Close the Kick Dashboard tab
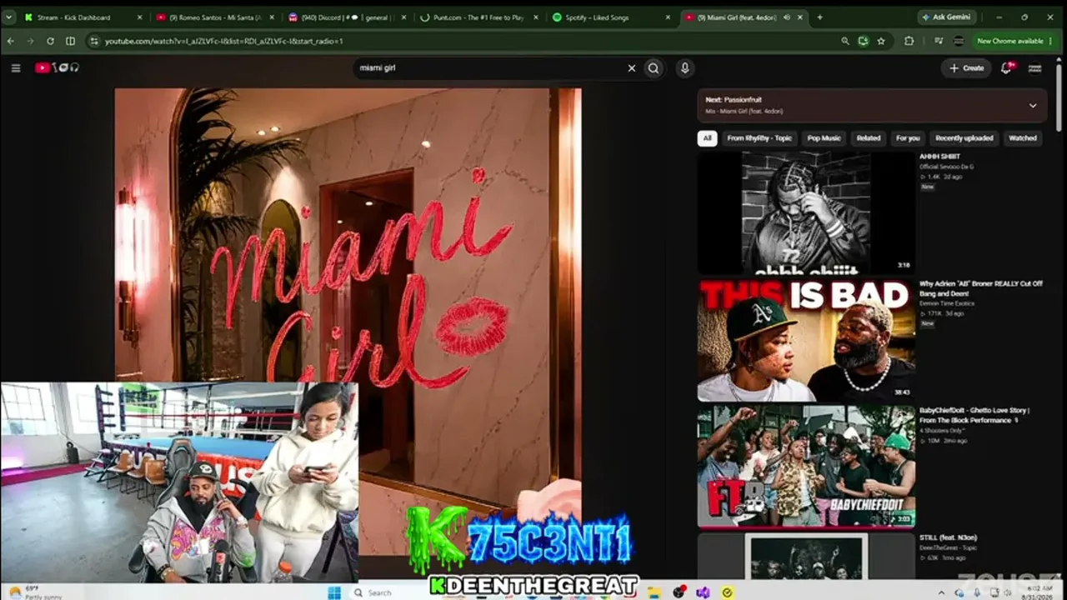The height and width of the screenshot is (600, 1067). pos(139,17)
